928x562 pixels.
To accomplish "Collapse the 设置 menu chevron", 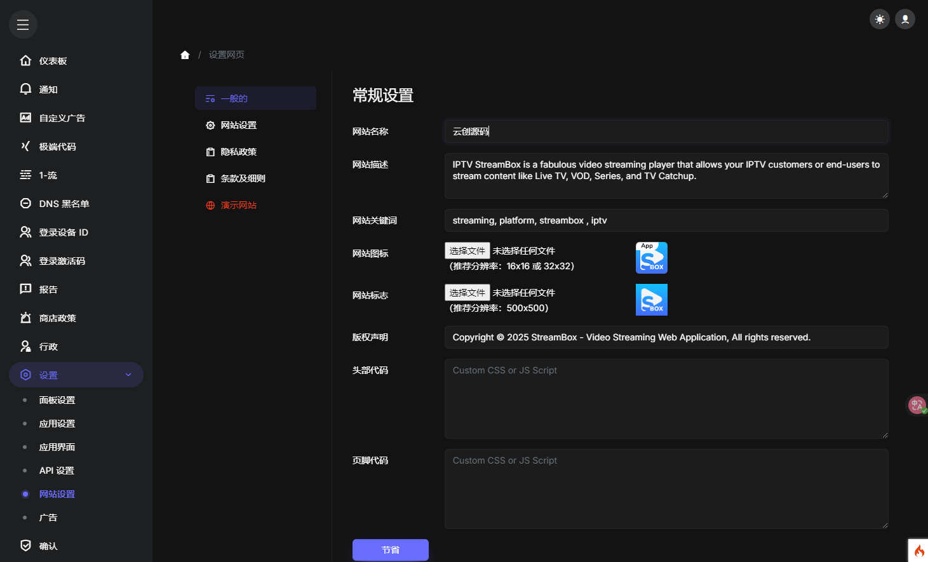I will click(128, 375).
